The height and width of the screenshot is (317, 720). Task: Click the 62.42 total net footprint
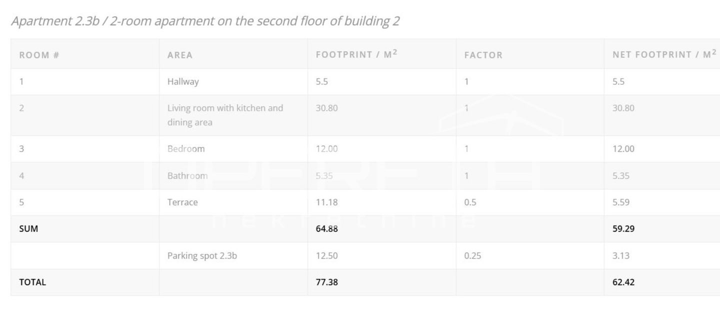click(x=623, y=282)
